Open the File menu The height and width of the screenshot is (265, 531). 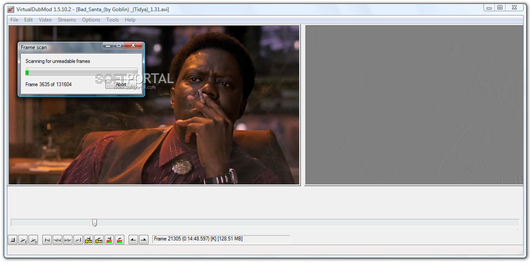click(x=14, y=20)
